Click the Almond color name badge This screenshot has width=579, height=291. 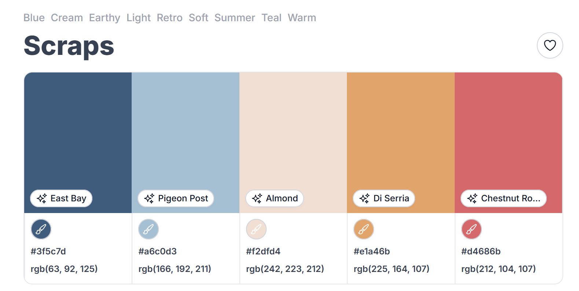click(x=275, y=198)
